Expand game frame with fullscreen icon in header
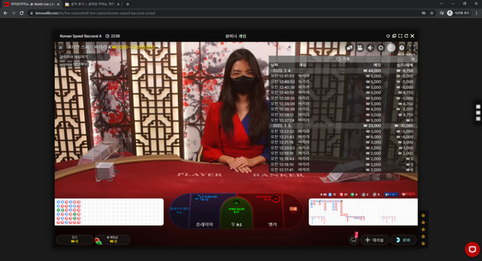 (400, 36)
